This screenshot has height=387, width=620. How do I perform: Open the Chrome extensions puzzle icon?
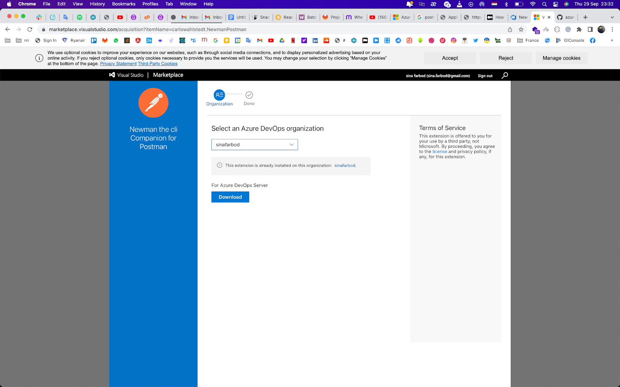click(579, 29)
